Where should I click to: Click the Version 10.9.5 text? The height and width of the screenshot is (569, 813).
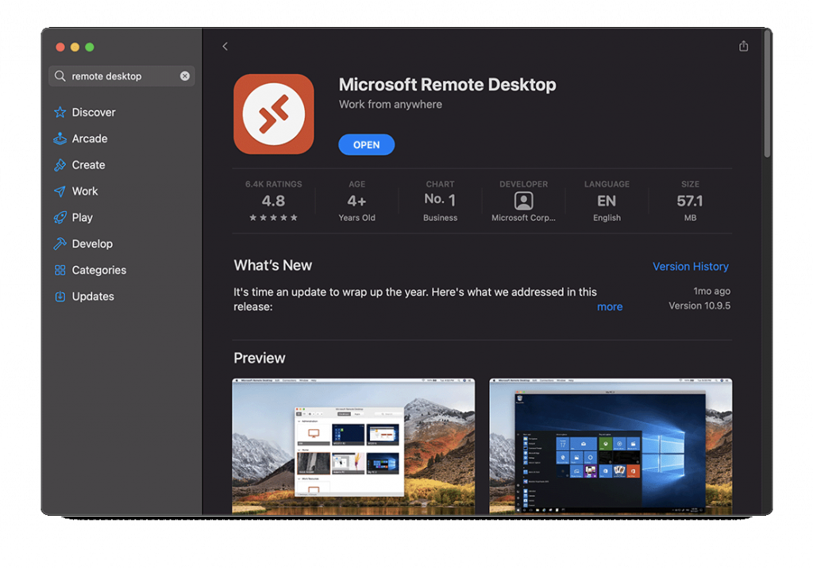pyautogui.click(x=699, y=306)
